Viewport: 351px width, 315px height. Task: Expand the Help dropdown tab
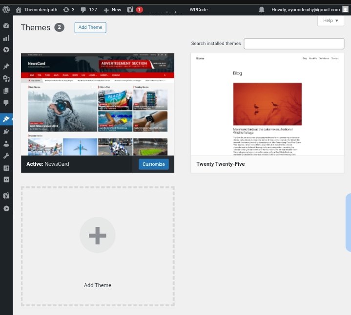[330, 21]
